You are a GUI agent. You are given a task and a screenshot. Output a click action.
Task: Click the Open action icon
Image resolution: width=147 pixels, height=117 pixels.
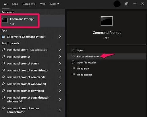coord(73,50)
